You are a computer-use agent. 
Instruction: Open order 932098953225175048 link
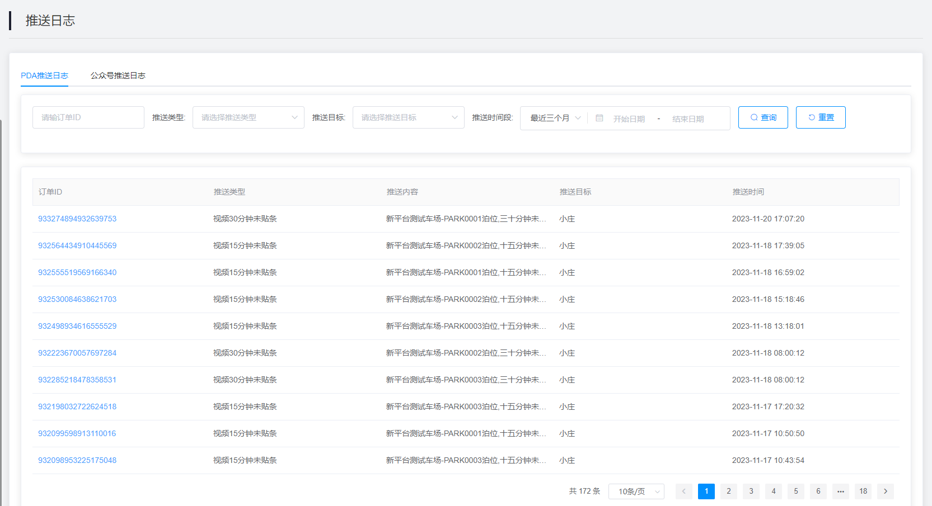tap(77, 460)
